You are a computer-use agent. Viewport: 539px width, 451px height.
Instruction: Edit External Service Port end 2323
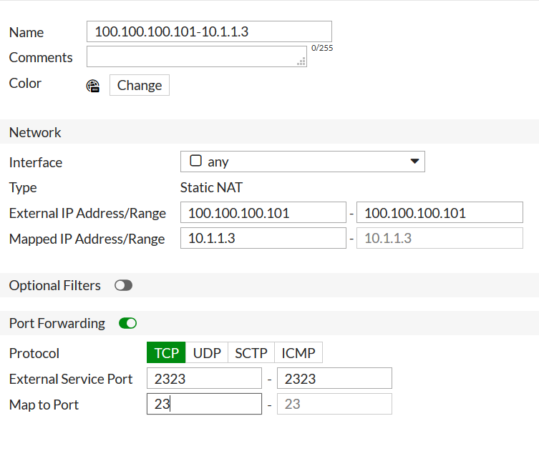click(334, 378)
